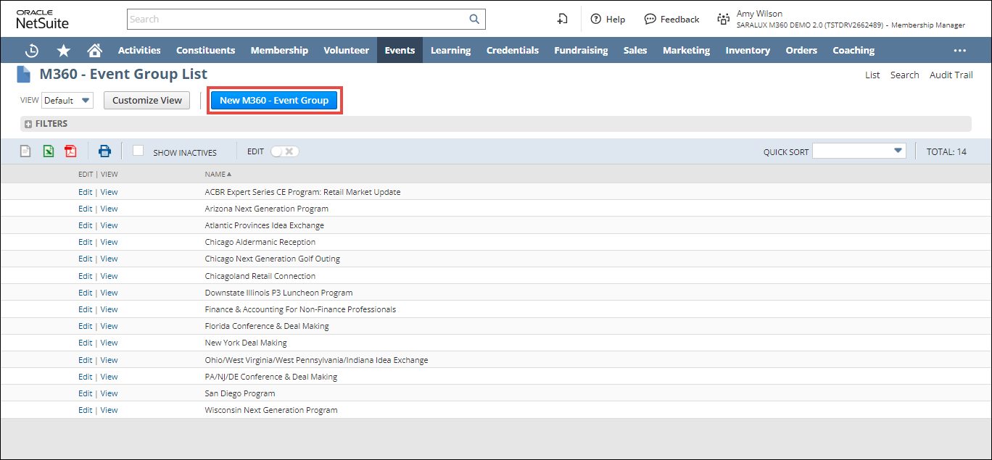
Task: Click the Shortcuts star icon
Action: [64, 51]
